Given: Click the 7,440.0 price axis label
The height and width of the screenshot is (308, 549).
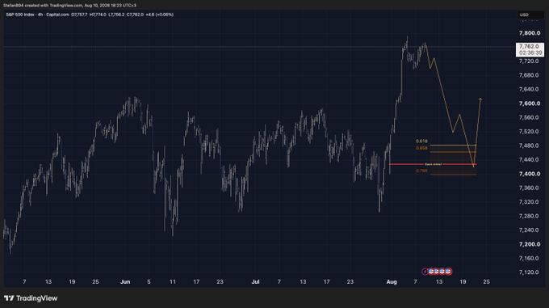Looking at the screenshot, I should [x=529, y=159].
